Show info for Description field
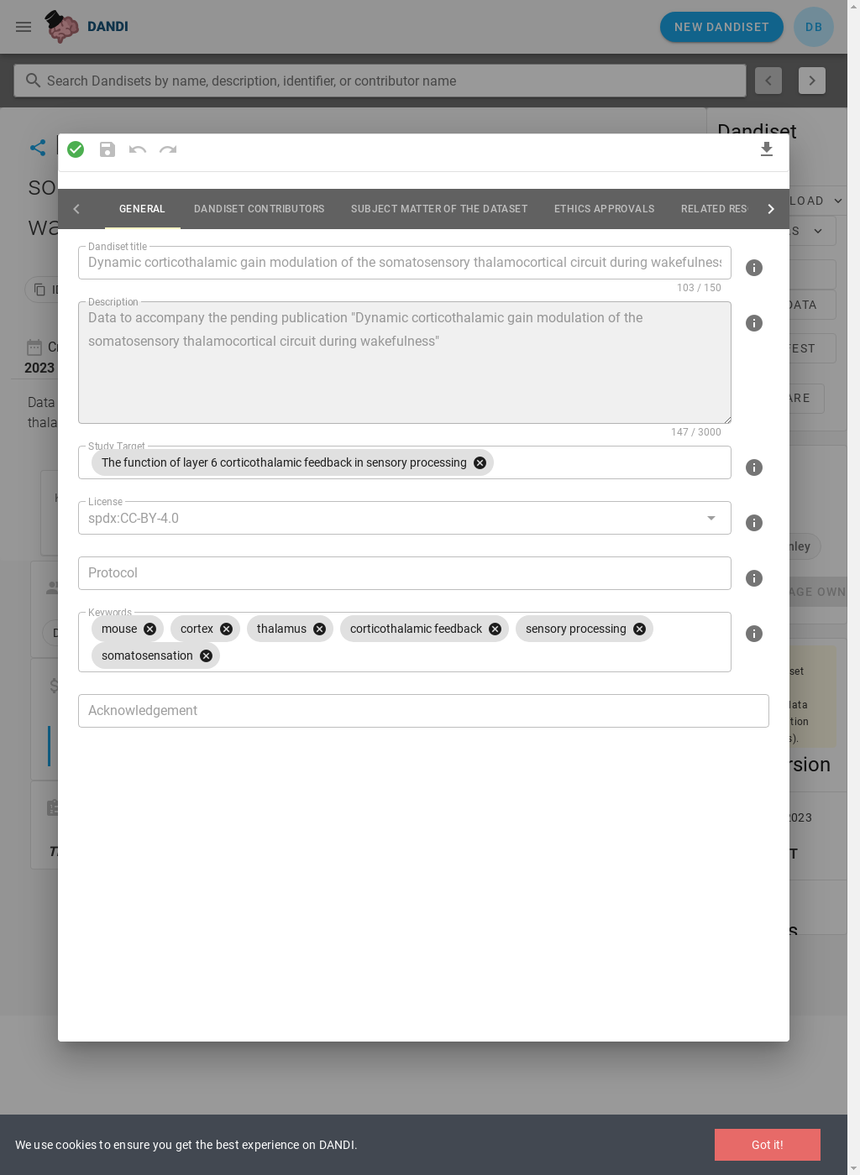 754,323
